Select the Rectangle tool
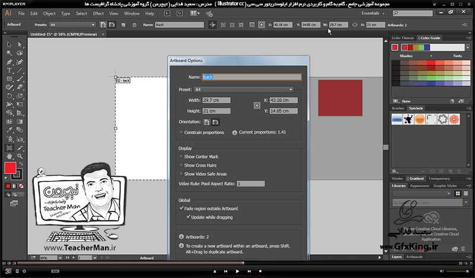475x278 pixels. [x=9, y=79]
